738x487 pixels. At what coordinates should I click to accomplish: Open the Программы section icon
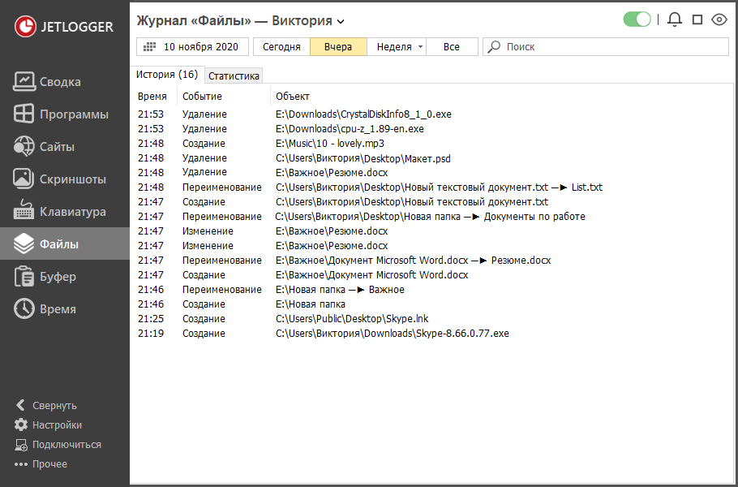[24, 114]
